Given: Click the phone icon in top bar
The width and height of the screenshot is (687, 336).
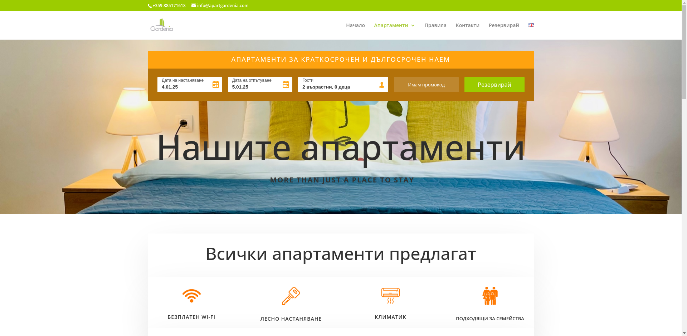Looking at the screenshot, I should [149, 5].
